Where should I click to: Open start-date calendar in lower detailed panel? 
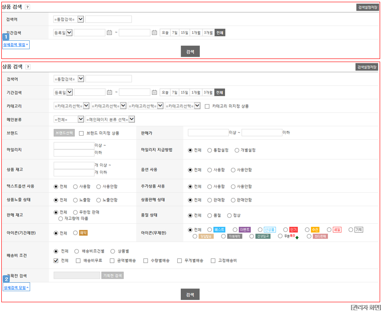click(x=109, y=92)
